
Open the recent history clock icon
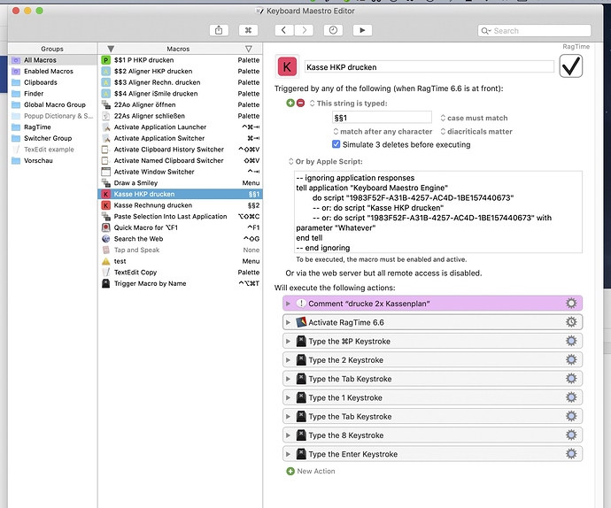(x=333, y=30)
